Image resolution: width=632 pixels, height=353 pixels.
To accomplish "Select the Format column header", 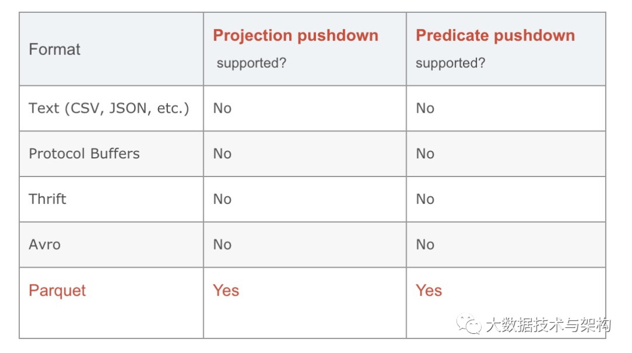I will click(54, 49).
